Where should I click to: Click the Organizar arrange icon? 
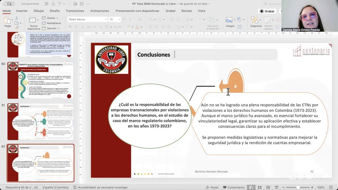click(x=255, y=20)
